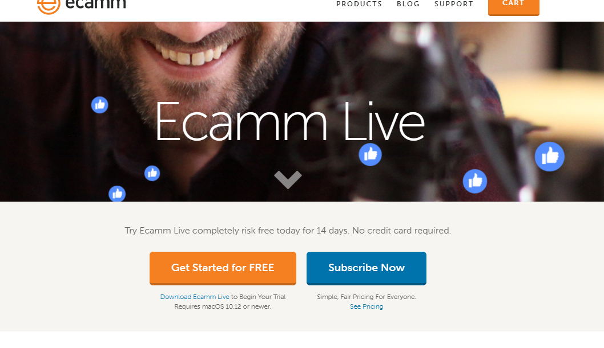The width and height of the screenshot is (604, 348).
Task: Click the Ecamm Live hero title
Action: pyautogui.click(x=289, y=121)
